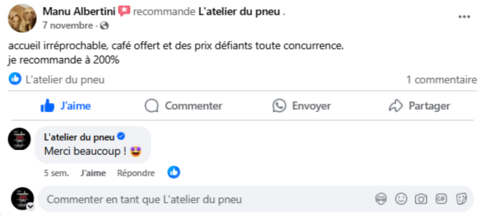Open the post options three-dot menu
Viewport: 485px width, 215px height.
(464, 17)
